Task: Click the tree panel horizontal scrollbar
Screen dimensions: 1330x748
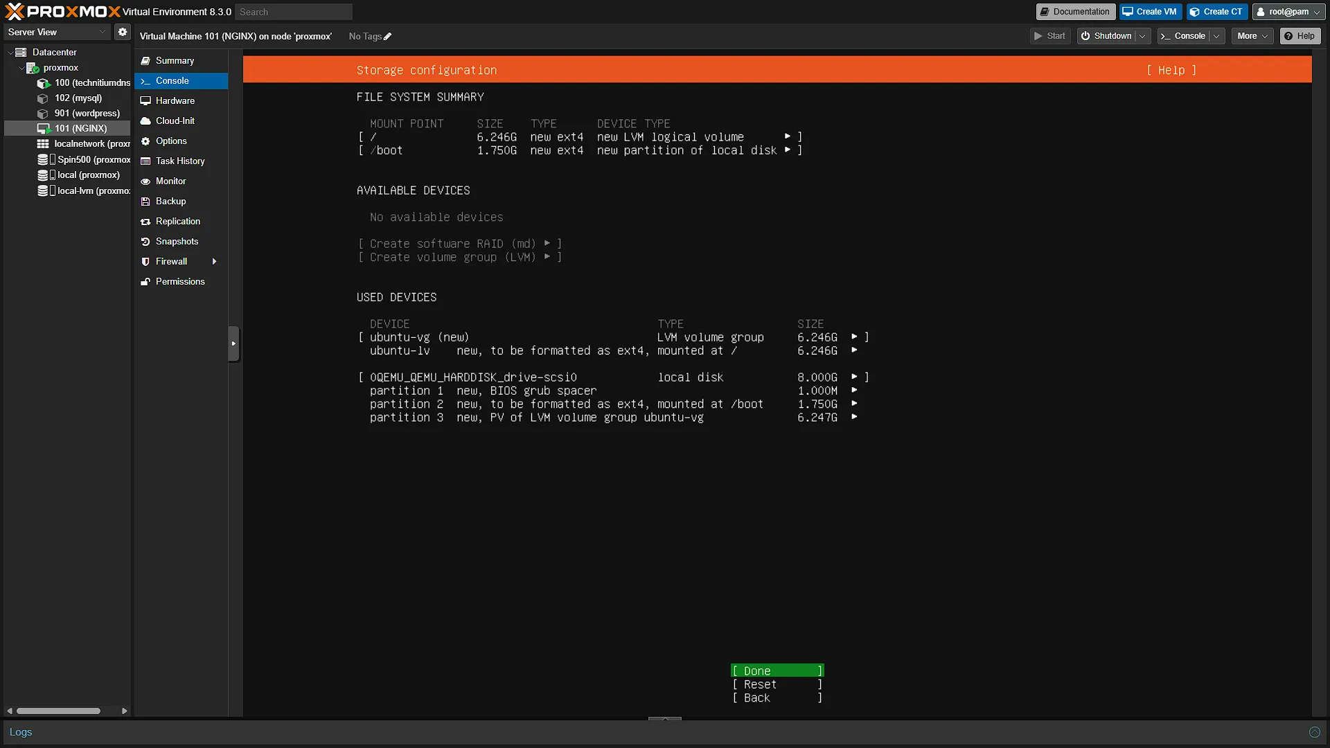Action: [x=59, y=711]
